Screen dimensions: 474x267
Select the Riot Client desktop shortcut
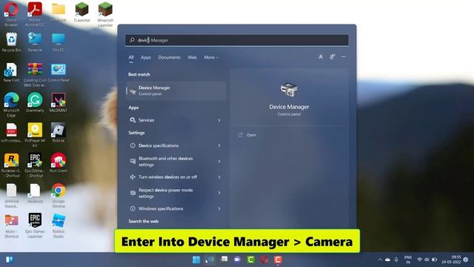click(59, 162)
